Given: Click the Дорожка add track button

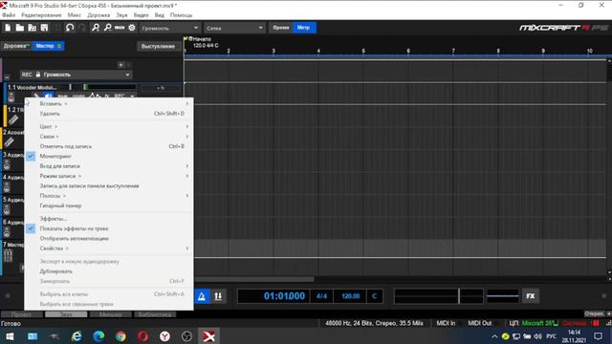Looking at the screenshot, I should pyautogui.click(x=16, y=46).
